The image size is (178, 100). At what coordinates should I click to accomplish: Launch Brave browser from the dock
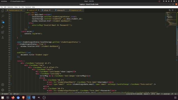[x=23, y=97]
